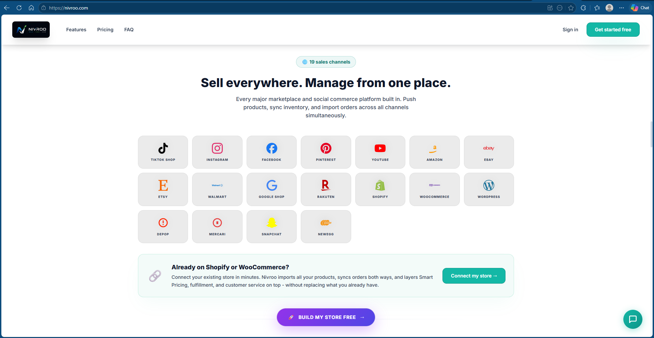The image size is (654, 338).
Task: Add this page to favorites with the star
Action: coord(571,8)
